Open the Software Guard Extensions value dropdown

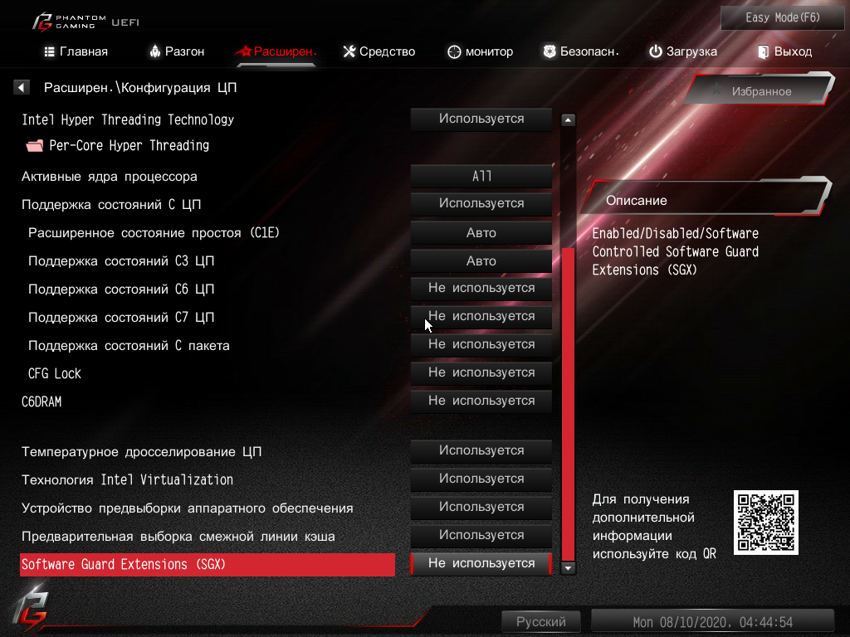point(481,563)
